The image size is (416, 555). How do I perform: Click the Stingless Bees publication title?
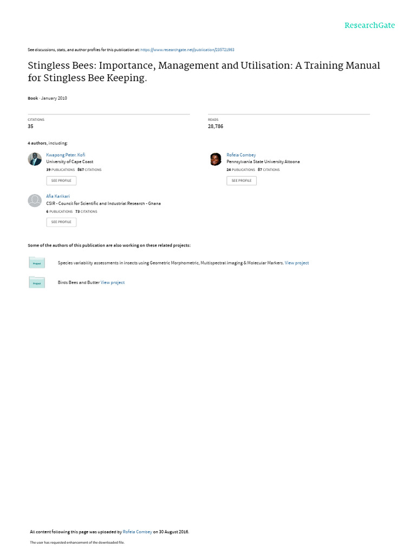[x=204, y=72]
